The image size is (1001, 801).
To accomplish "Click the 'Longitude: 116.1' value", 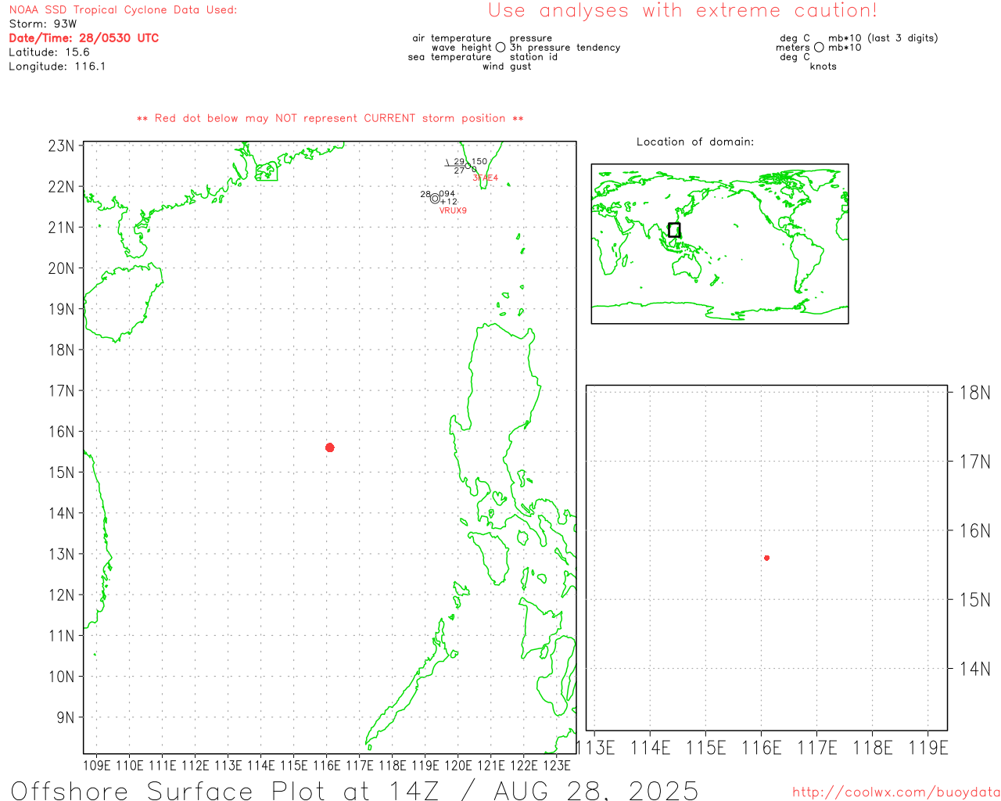I will point(57,66).
